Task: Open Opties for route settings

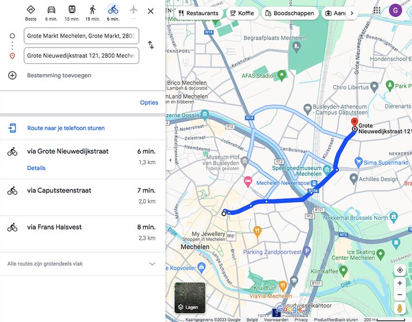Action: point(149,102)
